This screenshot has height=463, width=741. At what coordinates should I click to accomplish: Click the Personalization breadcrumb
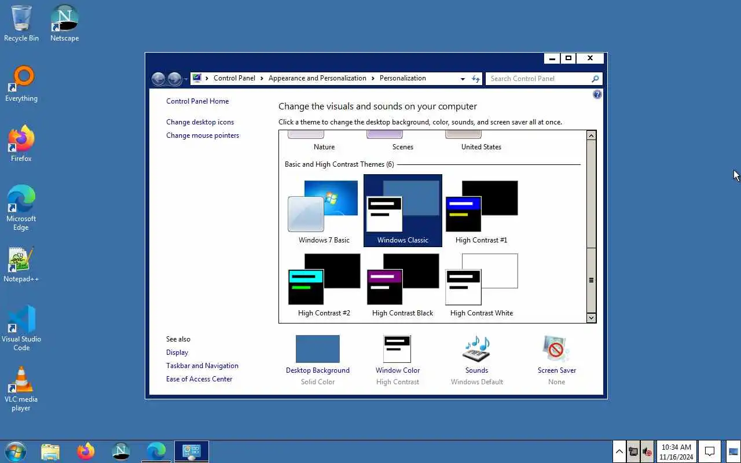coord(403,78)
